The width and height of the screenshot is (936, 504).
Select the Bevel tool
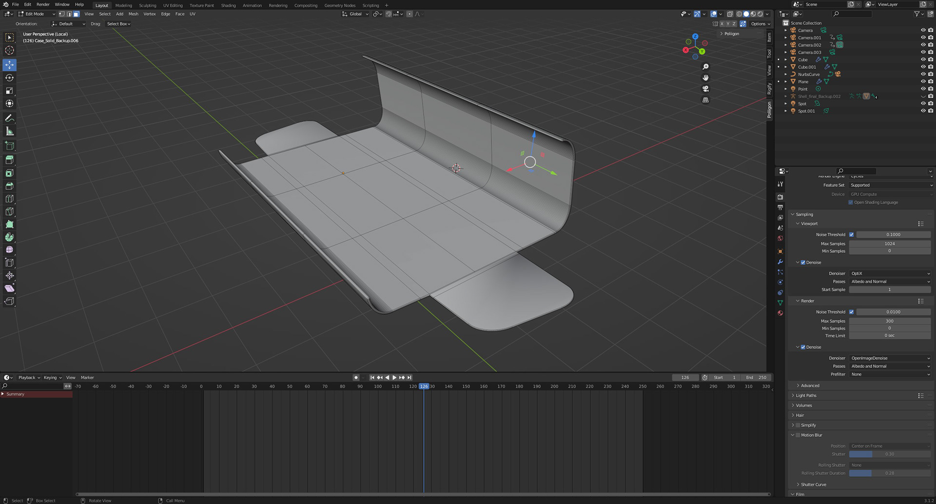(x=9, y=186)
